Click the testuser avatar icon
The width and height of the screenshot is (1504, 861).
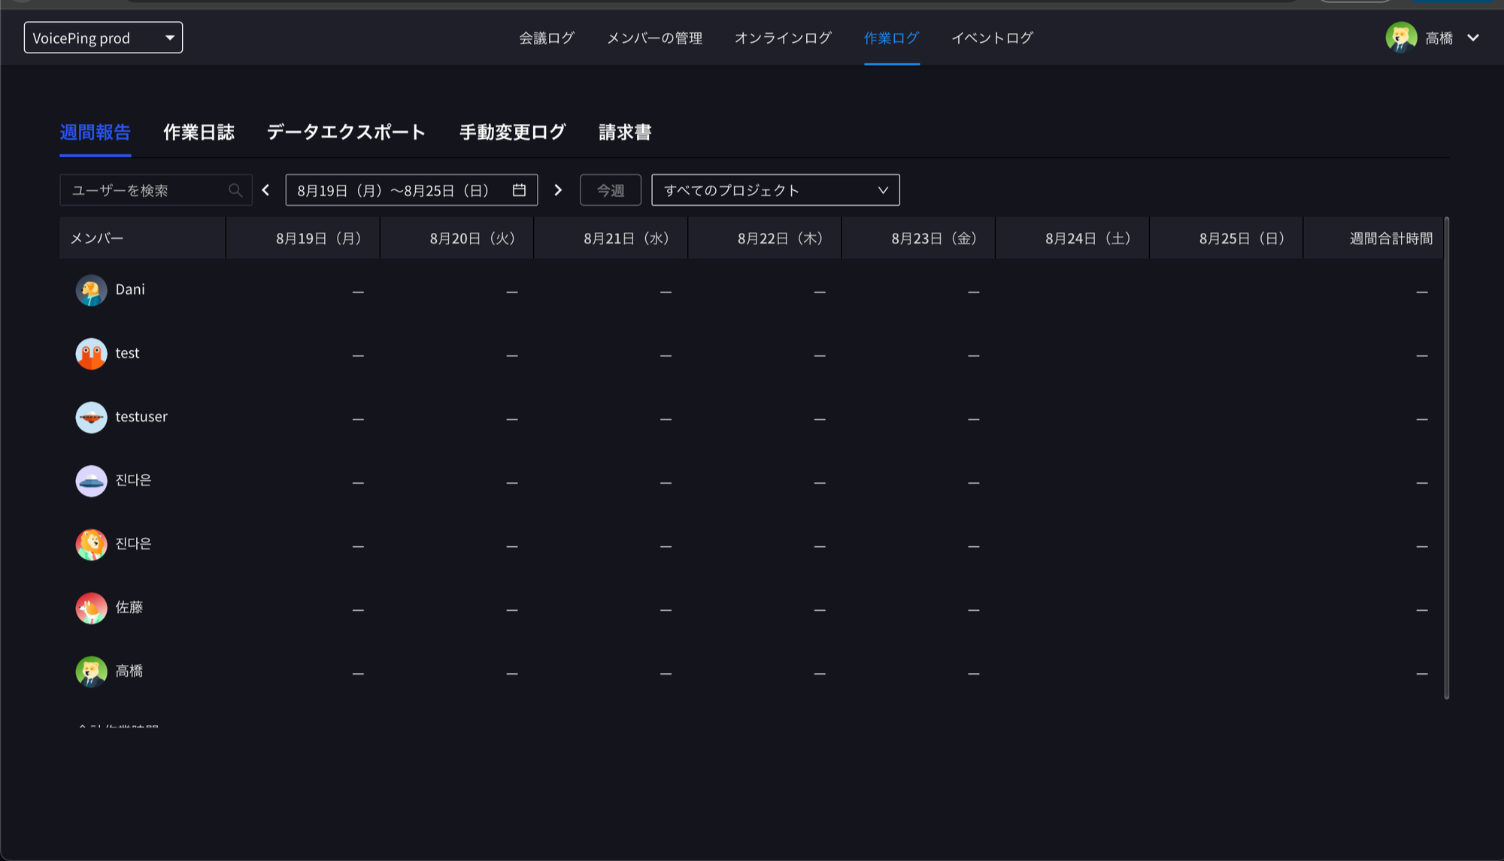point(92,417)
